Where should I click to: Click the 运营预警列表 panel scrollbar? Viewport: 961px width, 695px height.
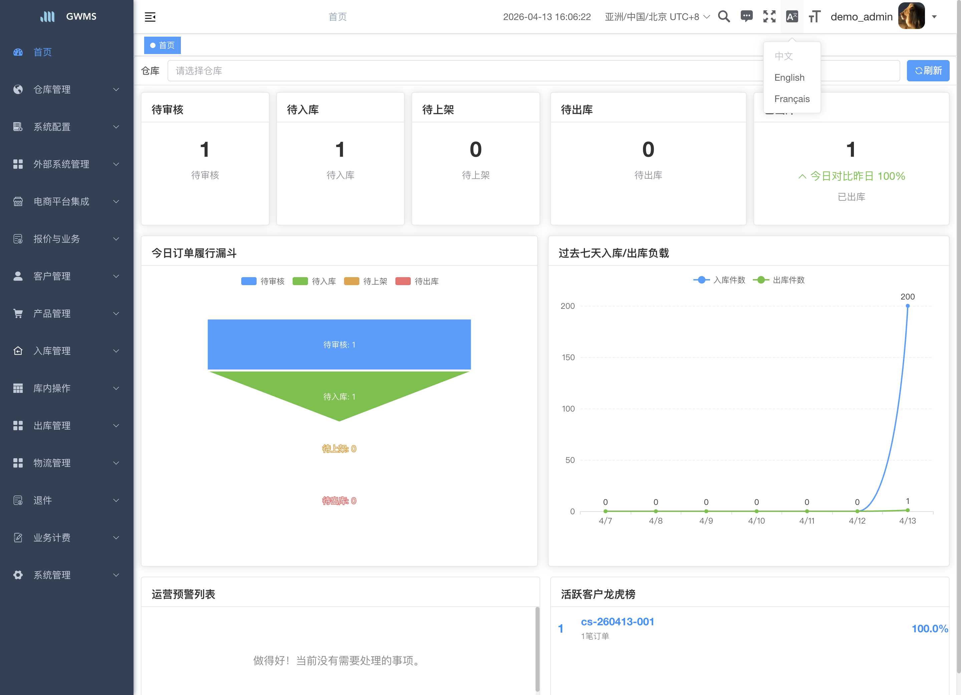[x=537, y=649]
